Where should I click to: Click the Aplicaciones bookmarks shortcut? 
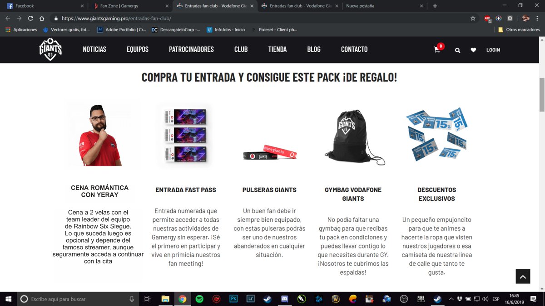pos(21,29)
